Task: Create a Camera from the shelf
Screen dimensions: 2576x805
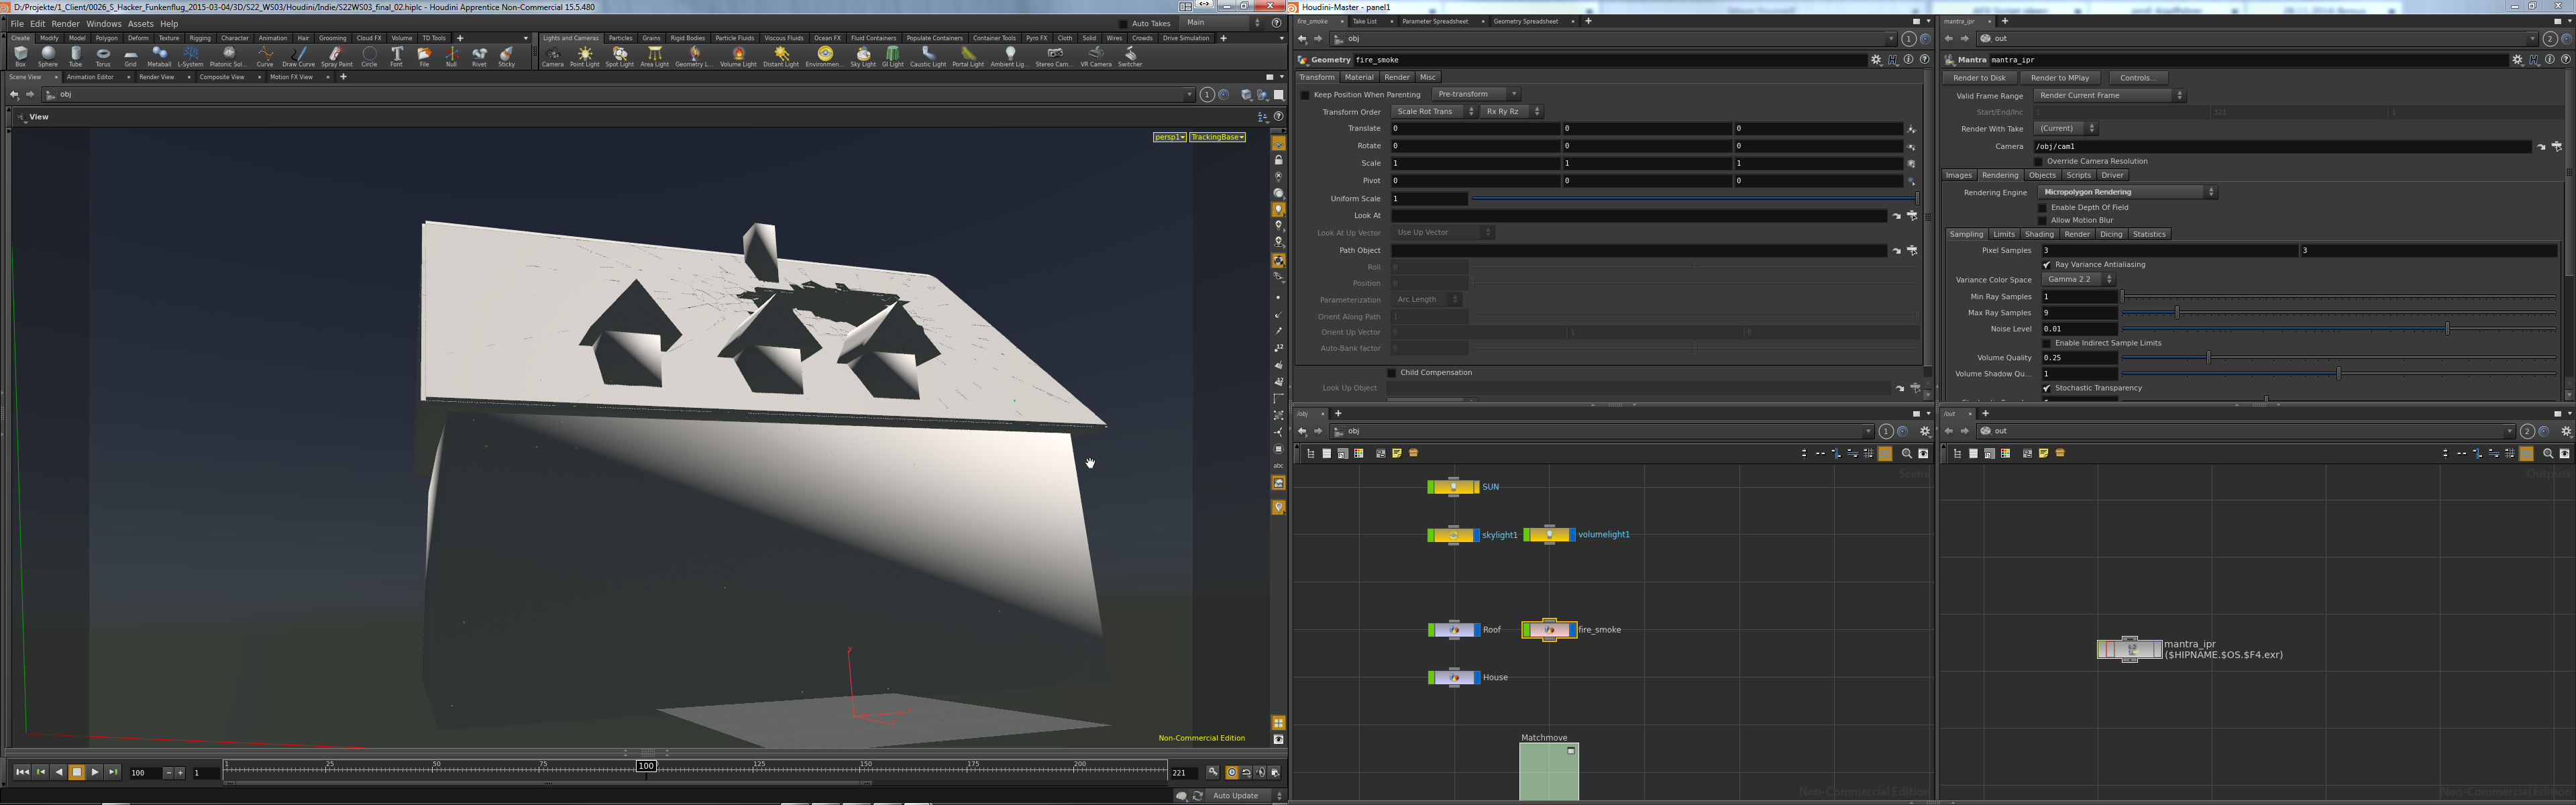Action: [x=552, y=56]
